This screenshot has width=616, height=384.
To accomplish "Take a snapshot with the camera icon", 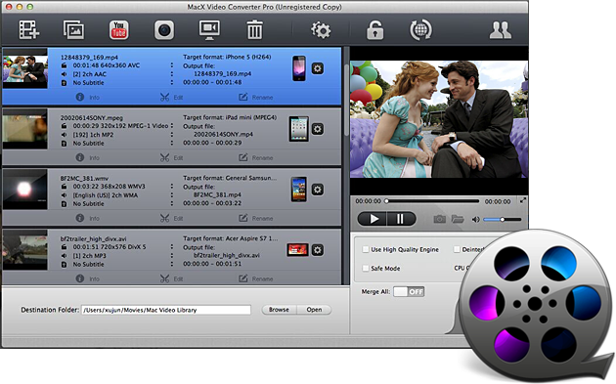I will pos(439,219).
